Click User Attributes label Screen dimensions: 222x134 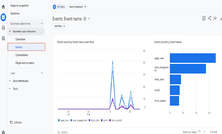pyautogui.click(x=21, y=81)
